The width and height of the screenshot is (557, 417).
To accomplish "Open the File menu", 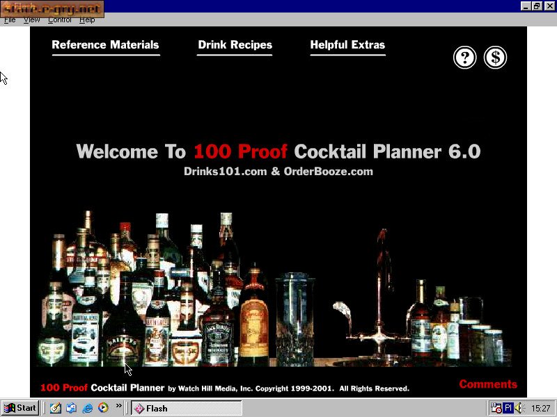I will pos(10,19).
